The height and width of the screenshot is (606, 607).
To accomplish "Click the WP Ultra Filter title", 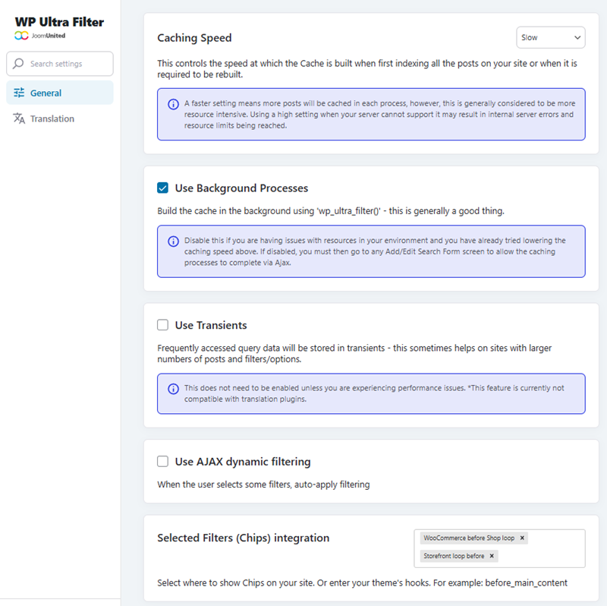I will coord(59,22).
